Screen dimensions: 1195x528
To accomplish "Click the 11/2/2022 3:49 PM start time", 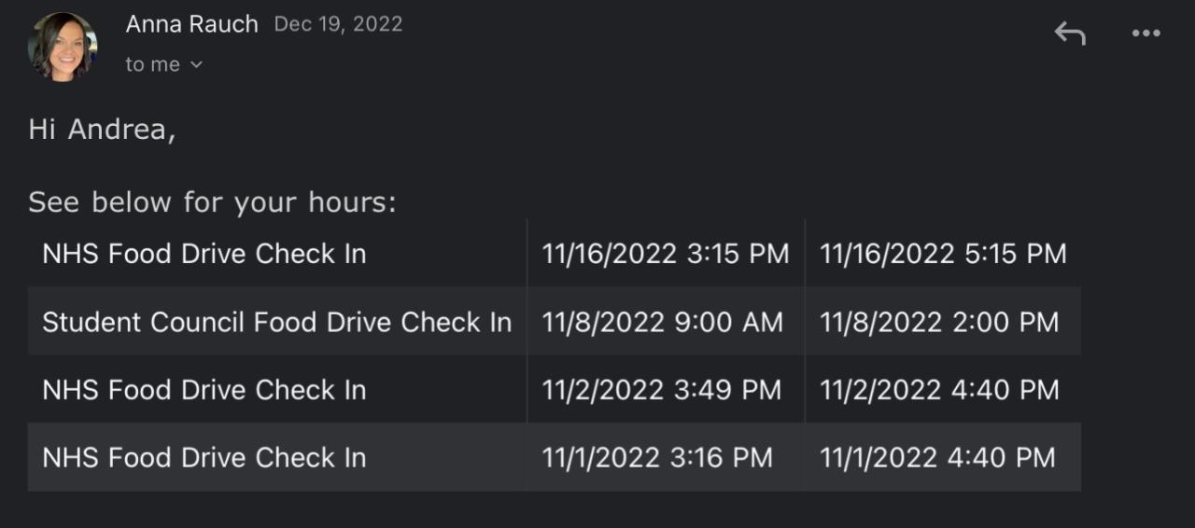I will [661, 390].
